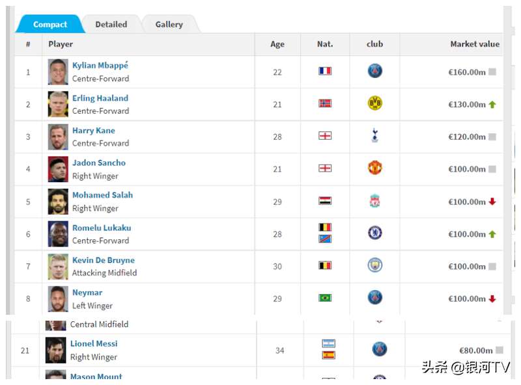Open the Gallery tab

pos(169,24)
